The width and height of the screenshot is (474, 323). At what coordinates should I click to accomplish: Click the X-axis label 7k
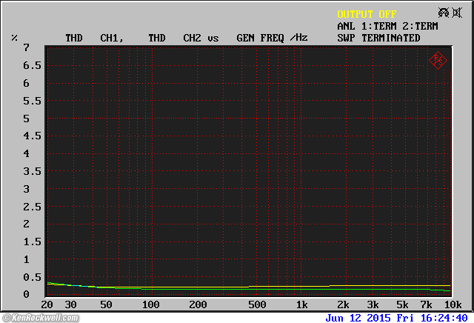427,304
